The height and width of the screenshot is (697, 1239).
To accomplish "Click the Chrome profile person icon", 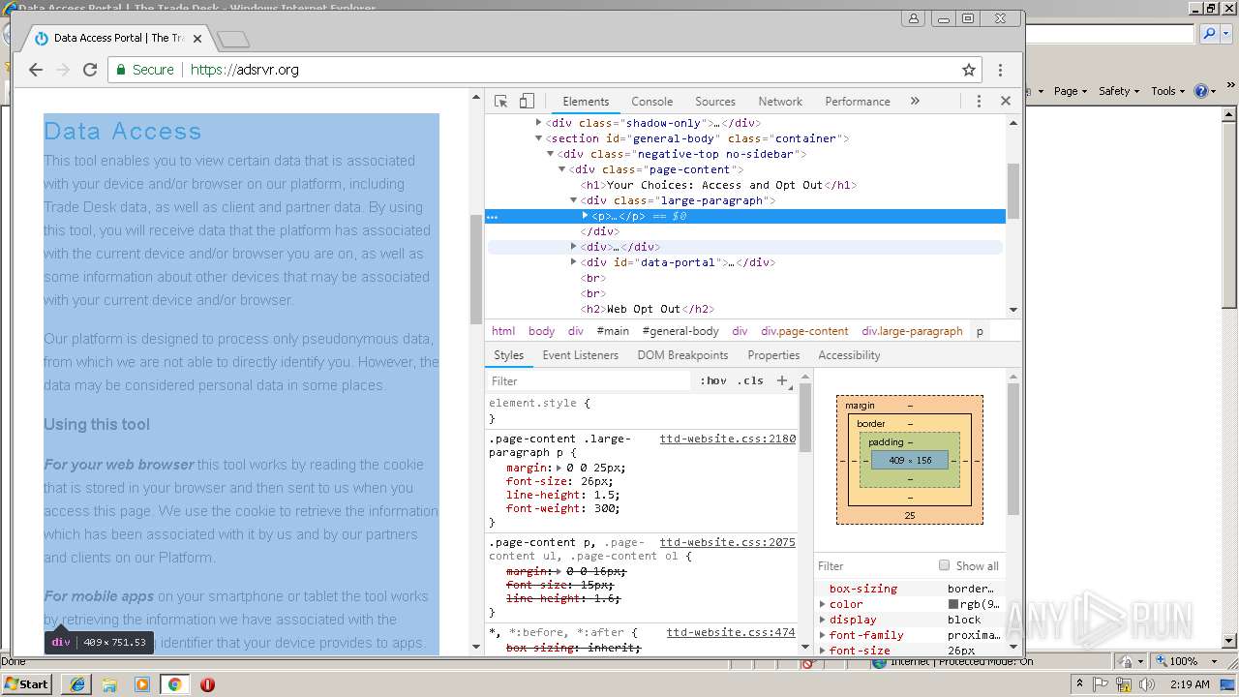I will coord(913,18).
